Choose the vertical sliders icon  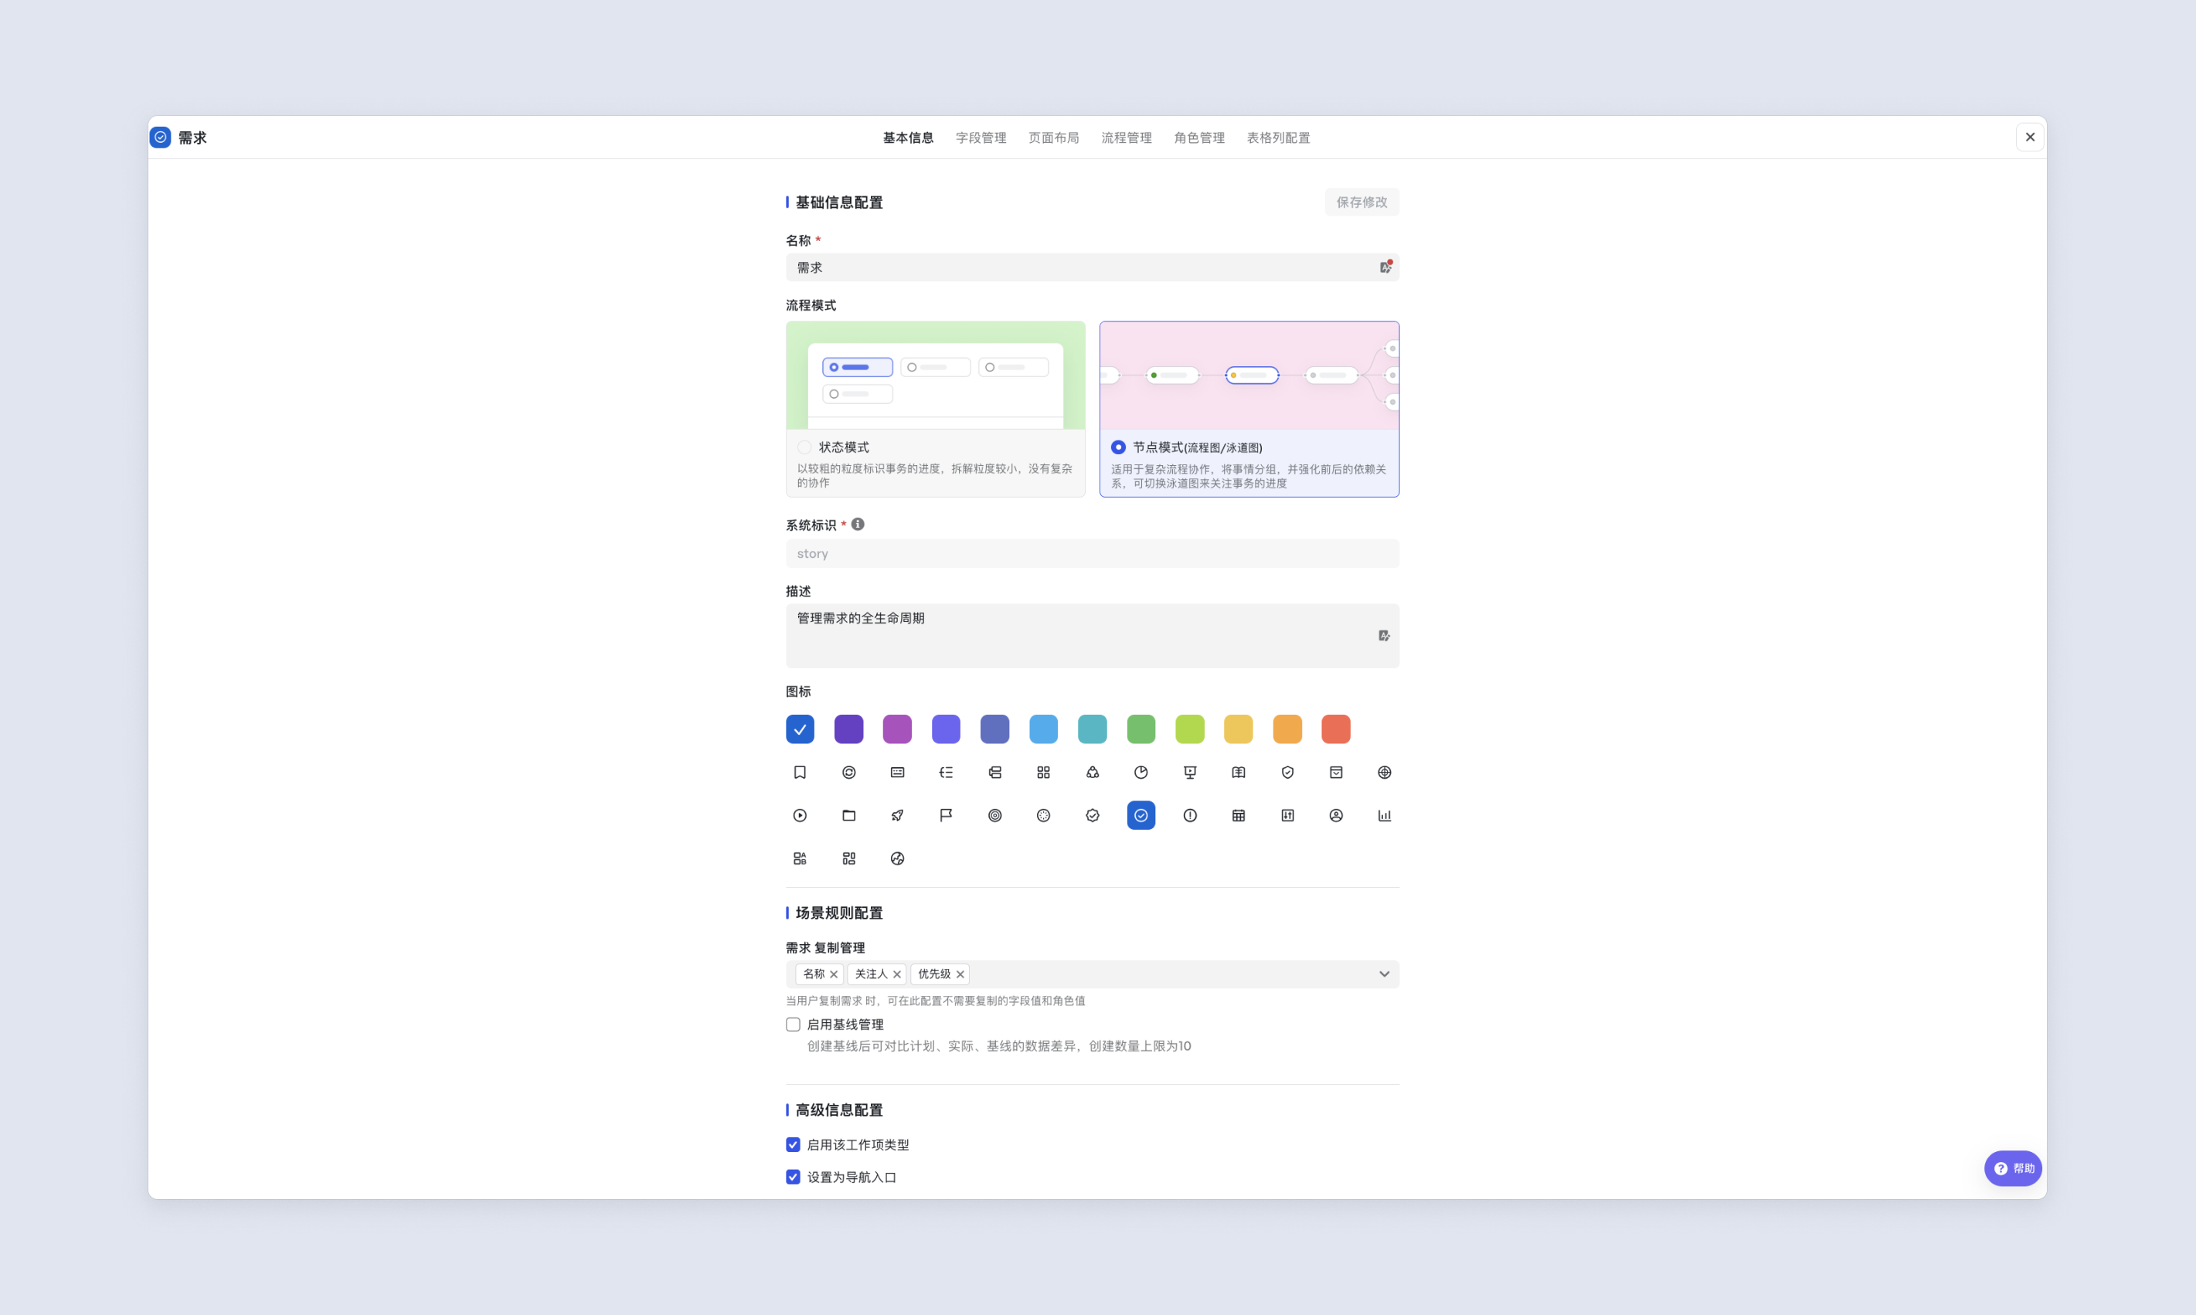[x=1287, y=815]
